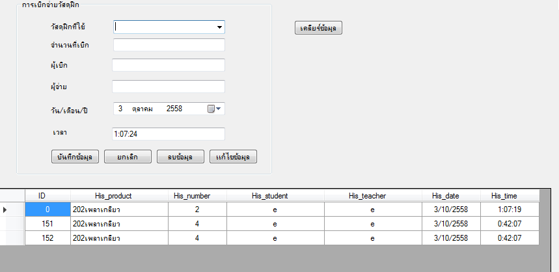The width and height of the screenshot is (559, 272).
Task: Click His_date cell in row ID 152
Action: pos(452,238)
